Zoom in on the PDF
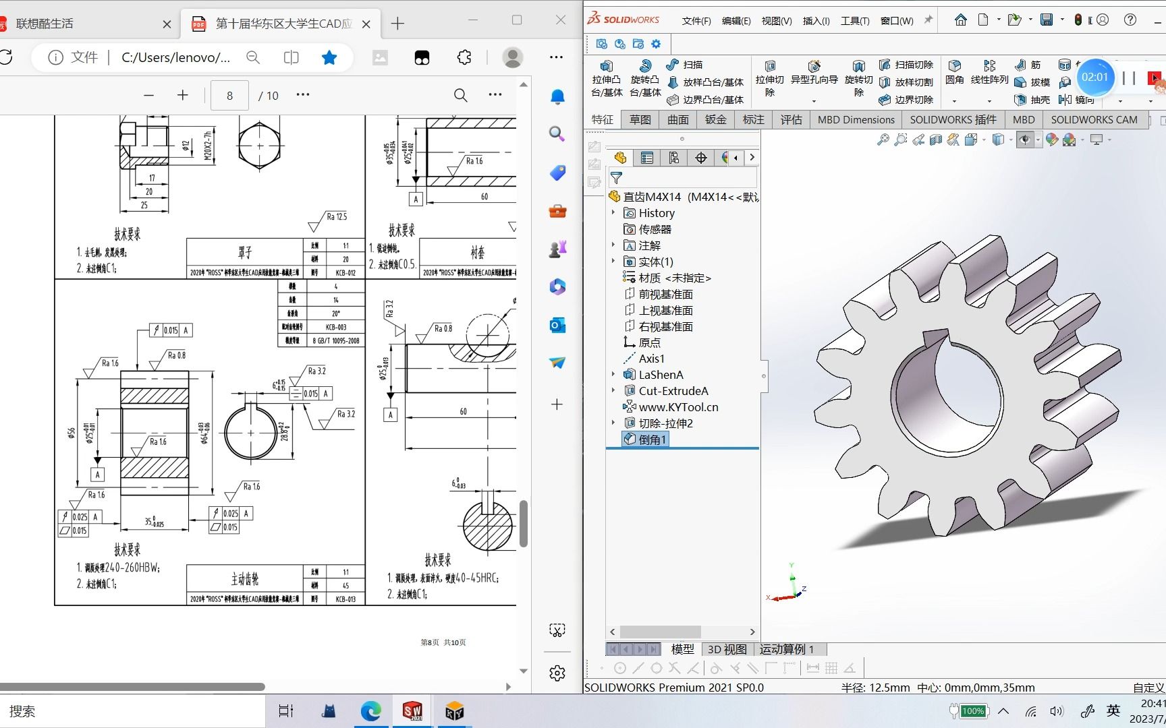Screen dimensions: 1166x728 click(183, 96)
